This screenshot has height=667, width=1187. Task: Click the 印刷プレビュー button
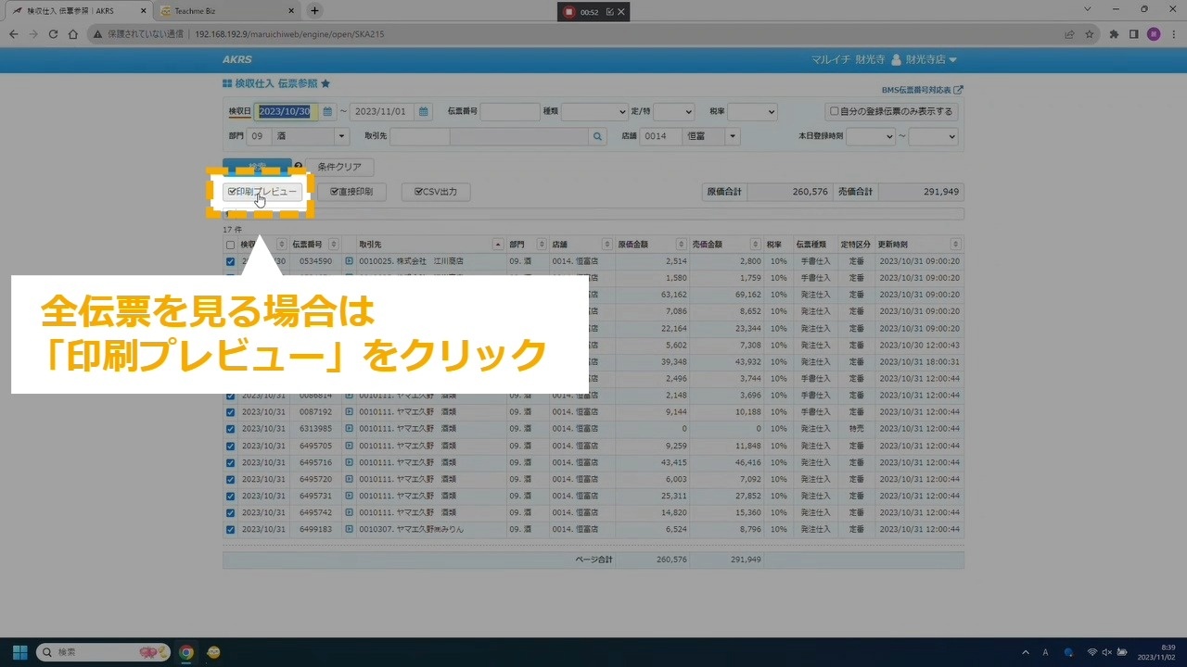[263, 192]
